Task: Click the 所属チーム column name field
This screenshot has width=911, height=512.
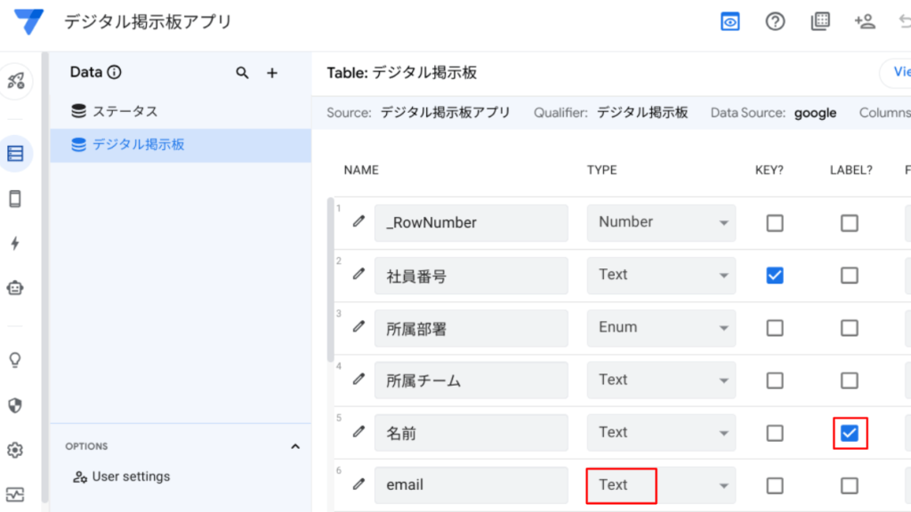Action: point(471,380)
